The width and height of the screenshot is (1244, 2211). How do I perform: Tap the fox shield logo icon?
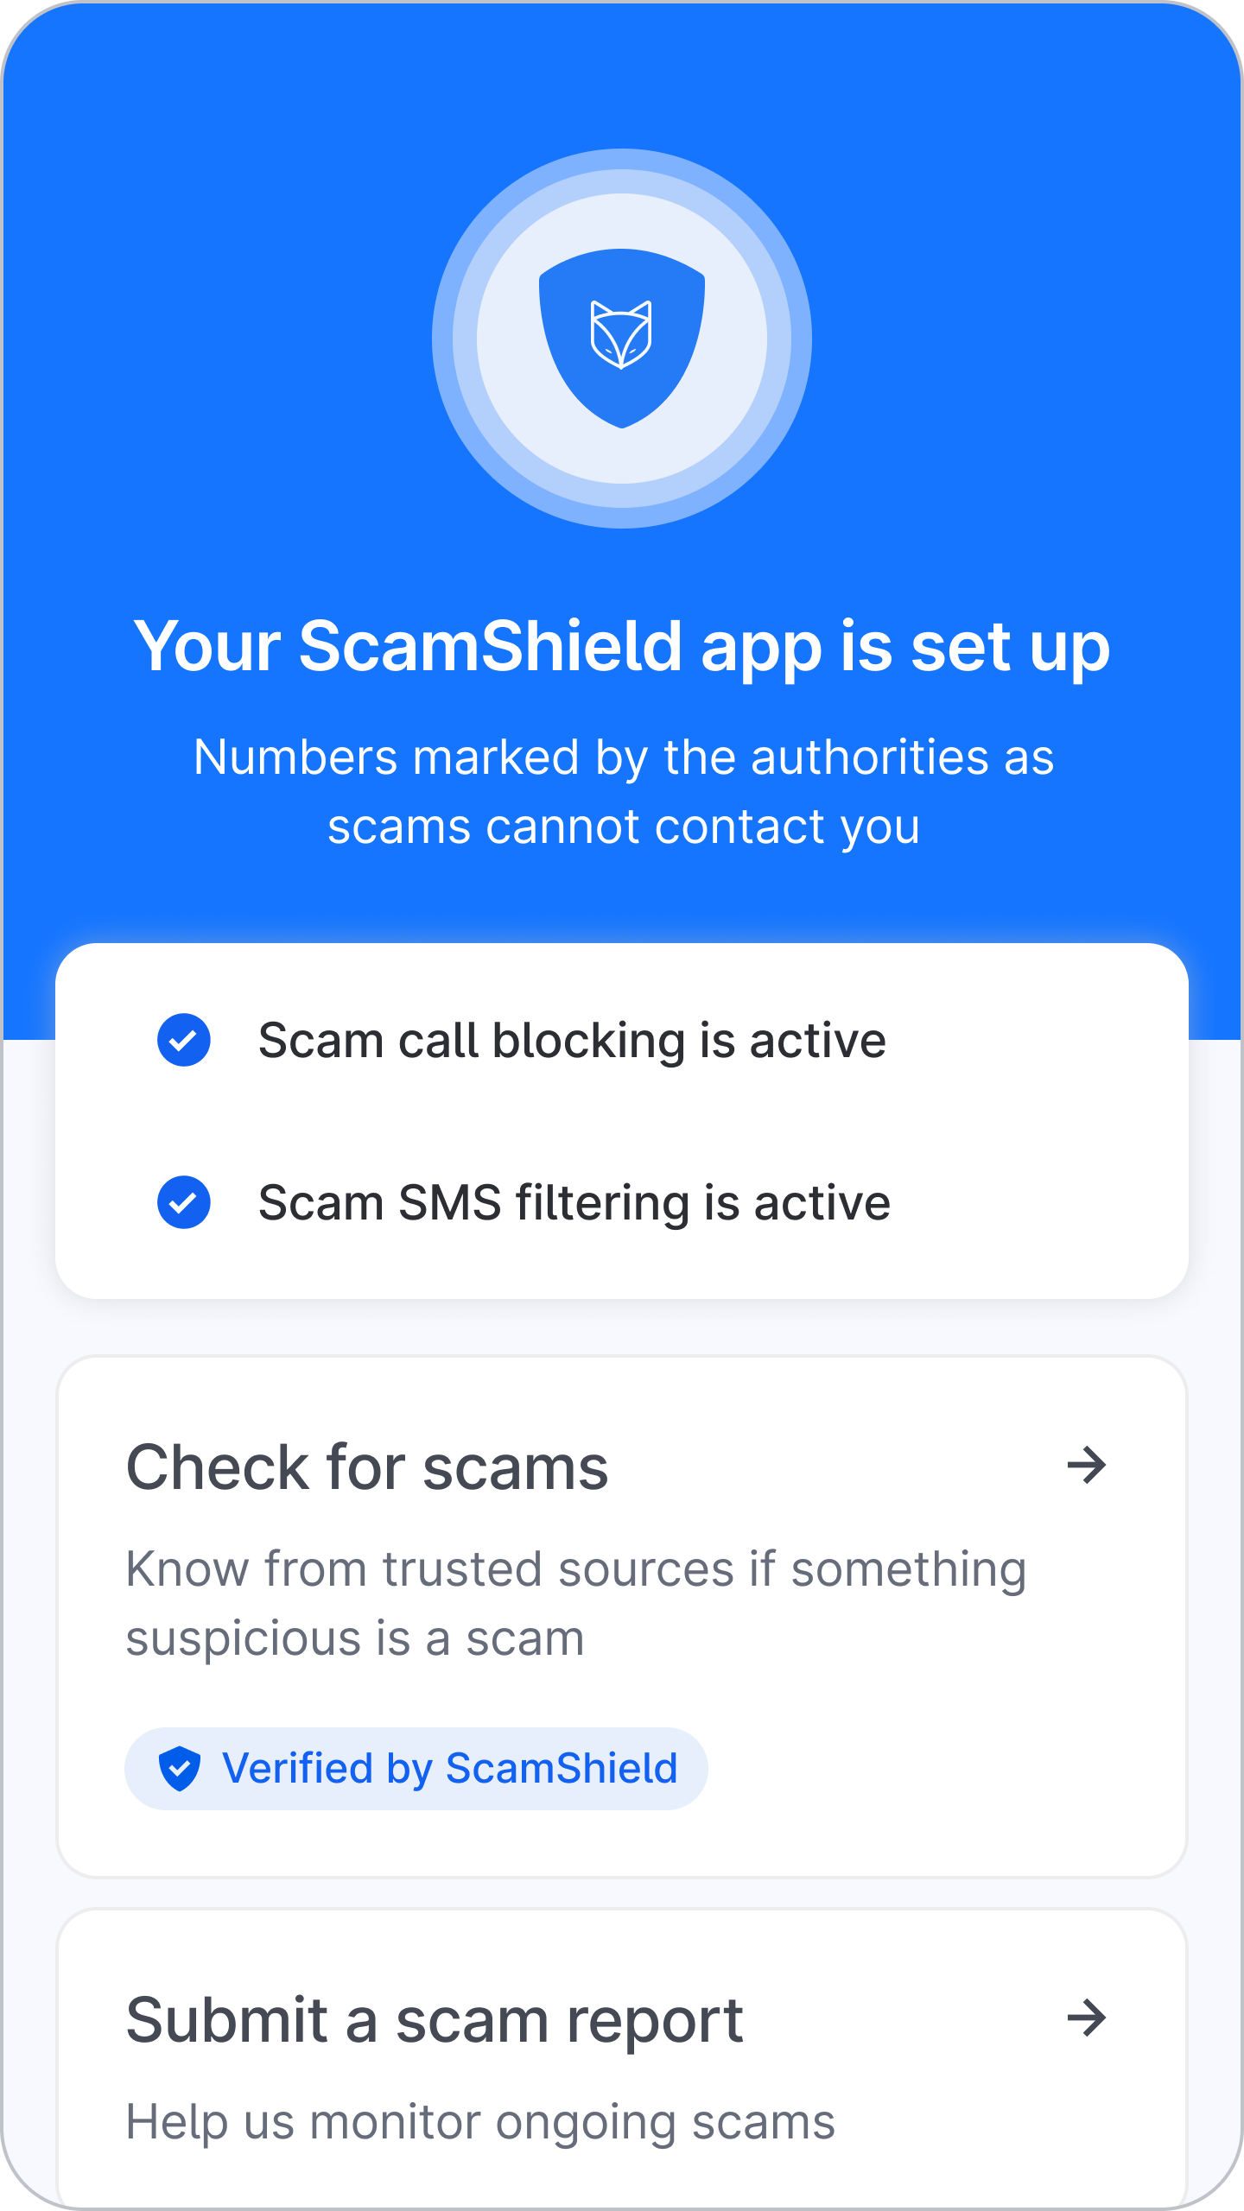click(x=622, y=339)
